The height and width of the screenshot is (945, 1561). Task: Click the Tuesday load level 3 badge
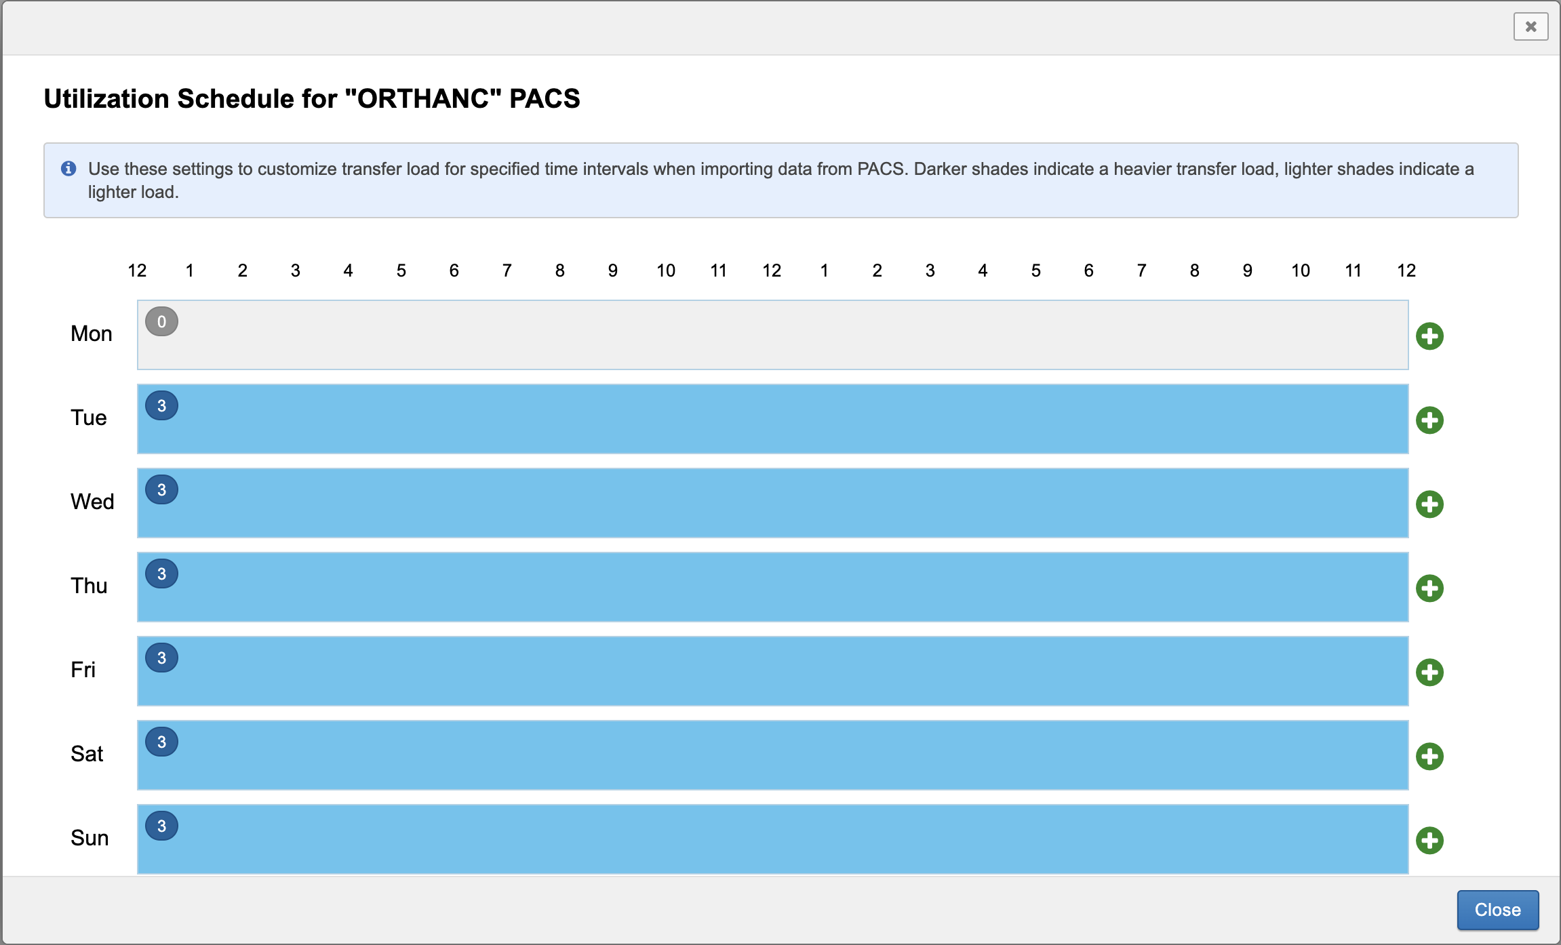(161, 405)
